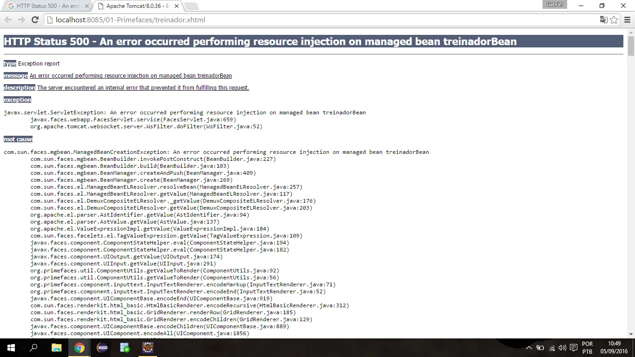635x357 pixels.
Task: Click the InputTextRenderer.encodeEnd line
Action: point(178,291)
